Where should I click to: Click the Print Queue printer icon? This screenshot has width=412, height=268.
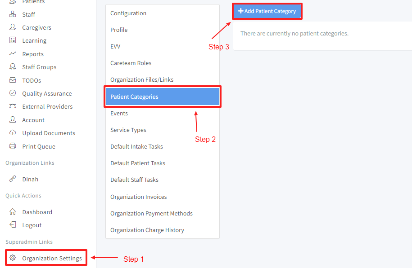tap(13, 146)
